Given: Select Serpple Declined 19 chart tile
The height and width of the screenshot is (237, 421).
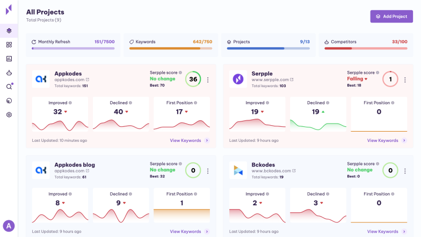Looking at the screenshot, I should 318,114.
